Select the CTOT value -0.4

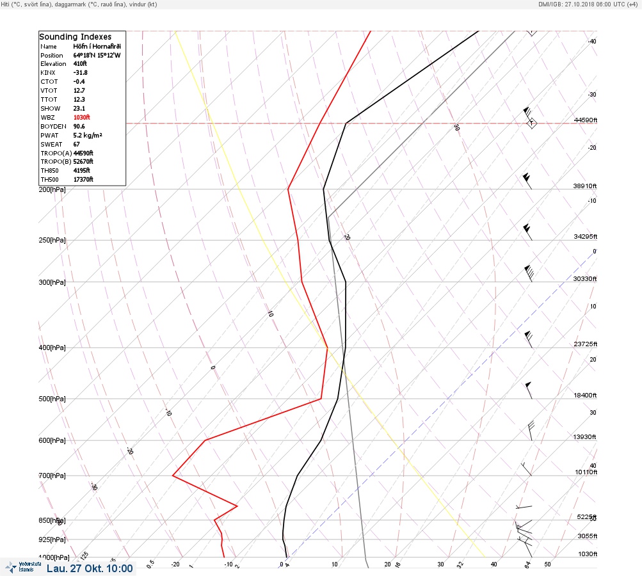79,81
